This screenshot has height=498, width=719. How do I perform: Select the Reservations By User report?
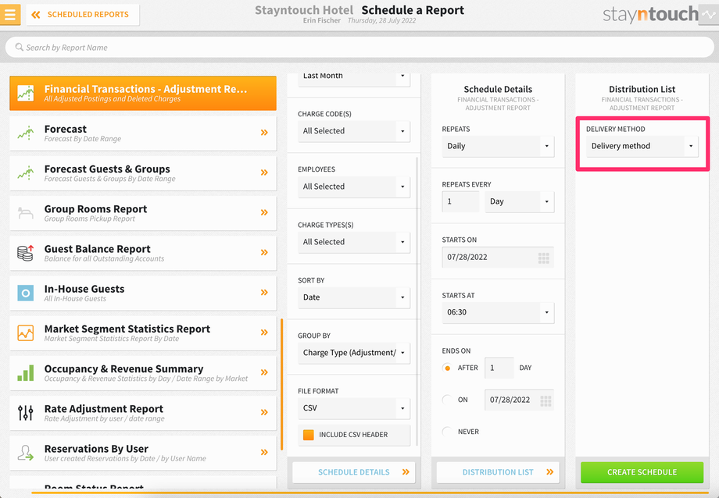click(x=143, y=453)
